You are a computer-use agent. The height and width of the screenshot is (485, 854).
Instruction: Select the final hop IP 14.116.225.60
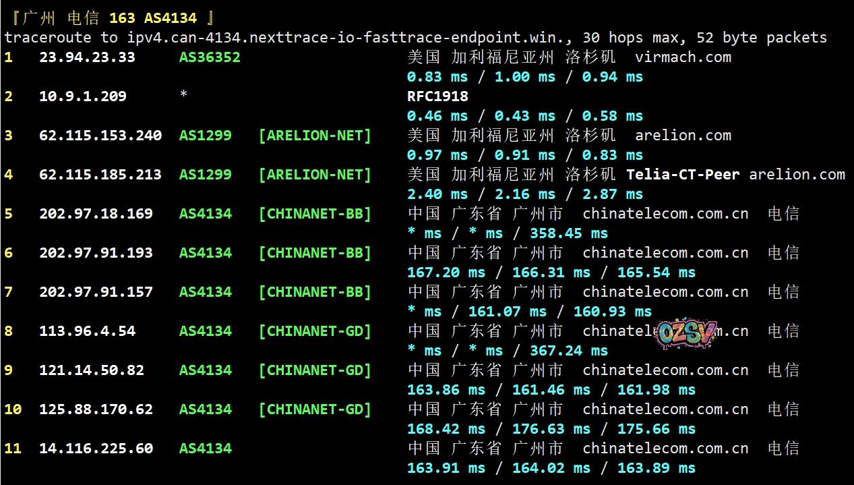96,449
